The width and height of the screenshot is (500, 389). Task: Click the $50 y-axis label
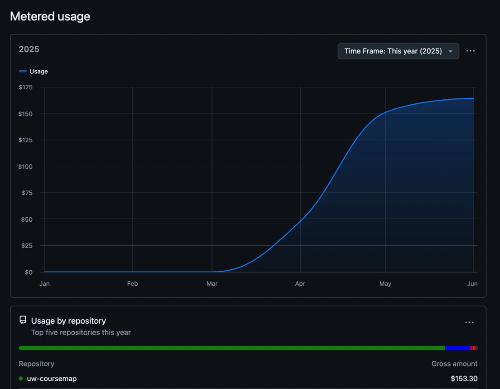tap(27, 220)
